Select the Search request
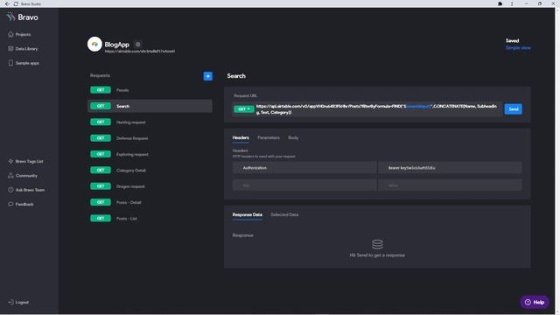Screen dimensions: 560x315 pyautogui.click(x=150, y=106)
